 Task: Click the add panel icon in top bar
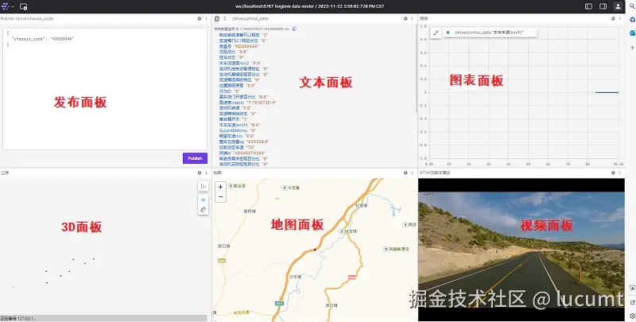(x=24, y=6)
